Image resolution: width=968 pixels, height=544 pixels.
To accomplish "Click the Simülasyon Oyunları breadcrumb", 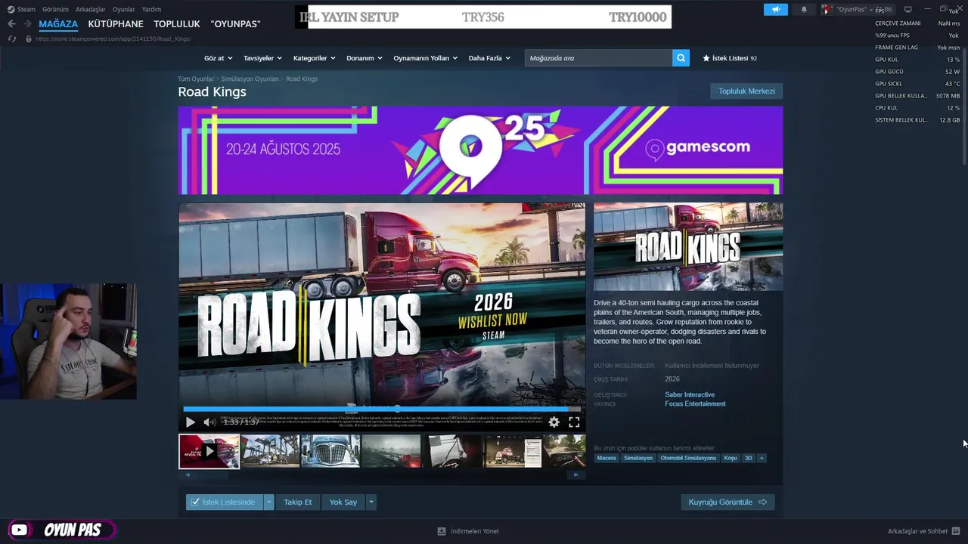I will tap(250, 79).
